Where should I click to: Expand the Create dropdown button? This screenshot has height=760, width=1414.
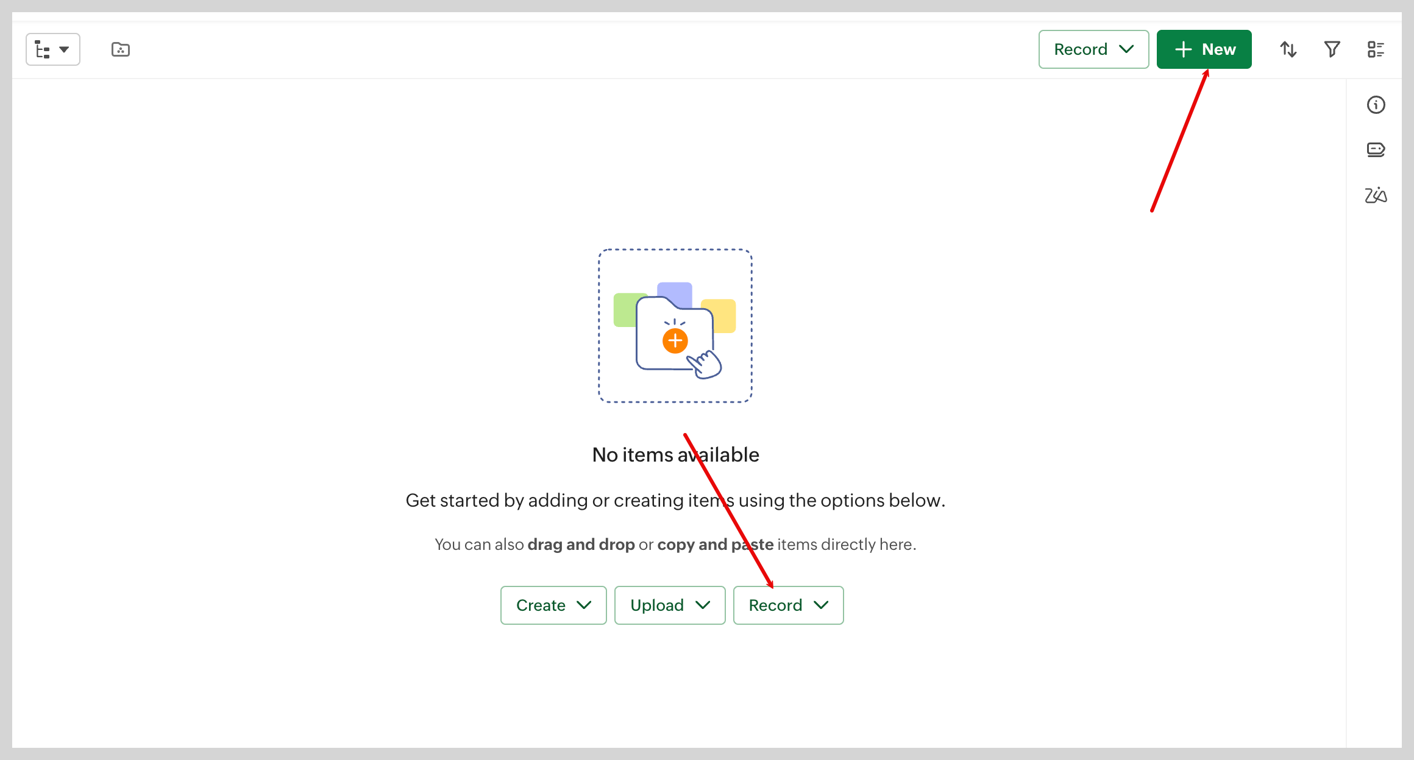coord(553,605)
